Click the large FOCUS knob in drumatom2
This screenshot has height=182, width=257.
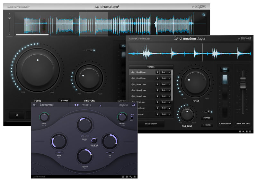pos(38,69)
